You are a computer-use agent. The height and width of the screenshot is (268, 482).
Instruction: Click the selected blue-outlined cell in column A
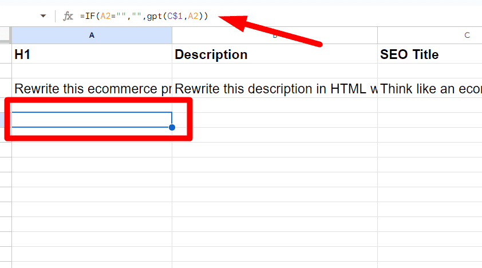point(92,120)
